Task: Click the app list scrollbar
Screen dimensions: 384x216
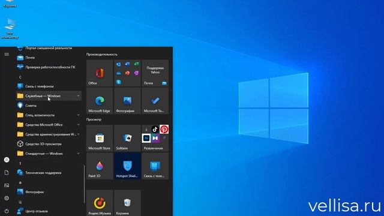Action: (84, 184)
